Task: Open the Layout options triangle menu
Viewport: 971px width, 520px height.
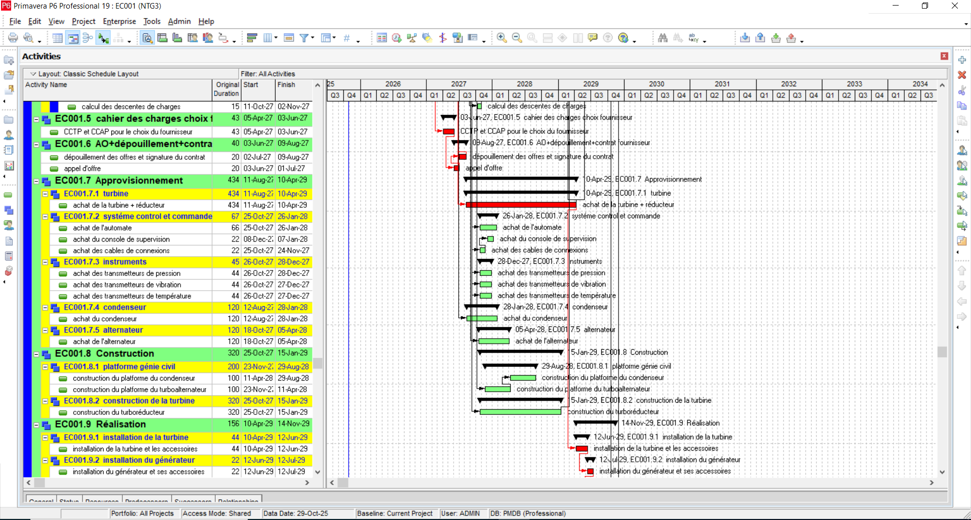Action: 33,74
